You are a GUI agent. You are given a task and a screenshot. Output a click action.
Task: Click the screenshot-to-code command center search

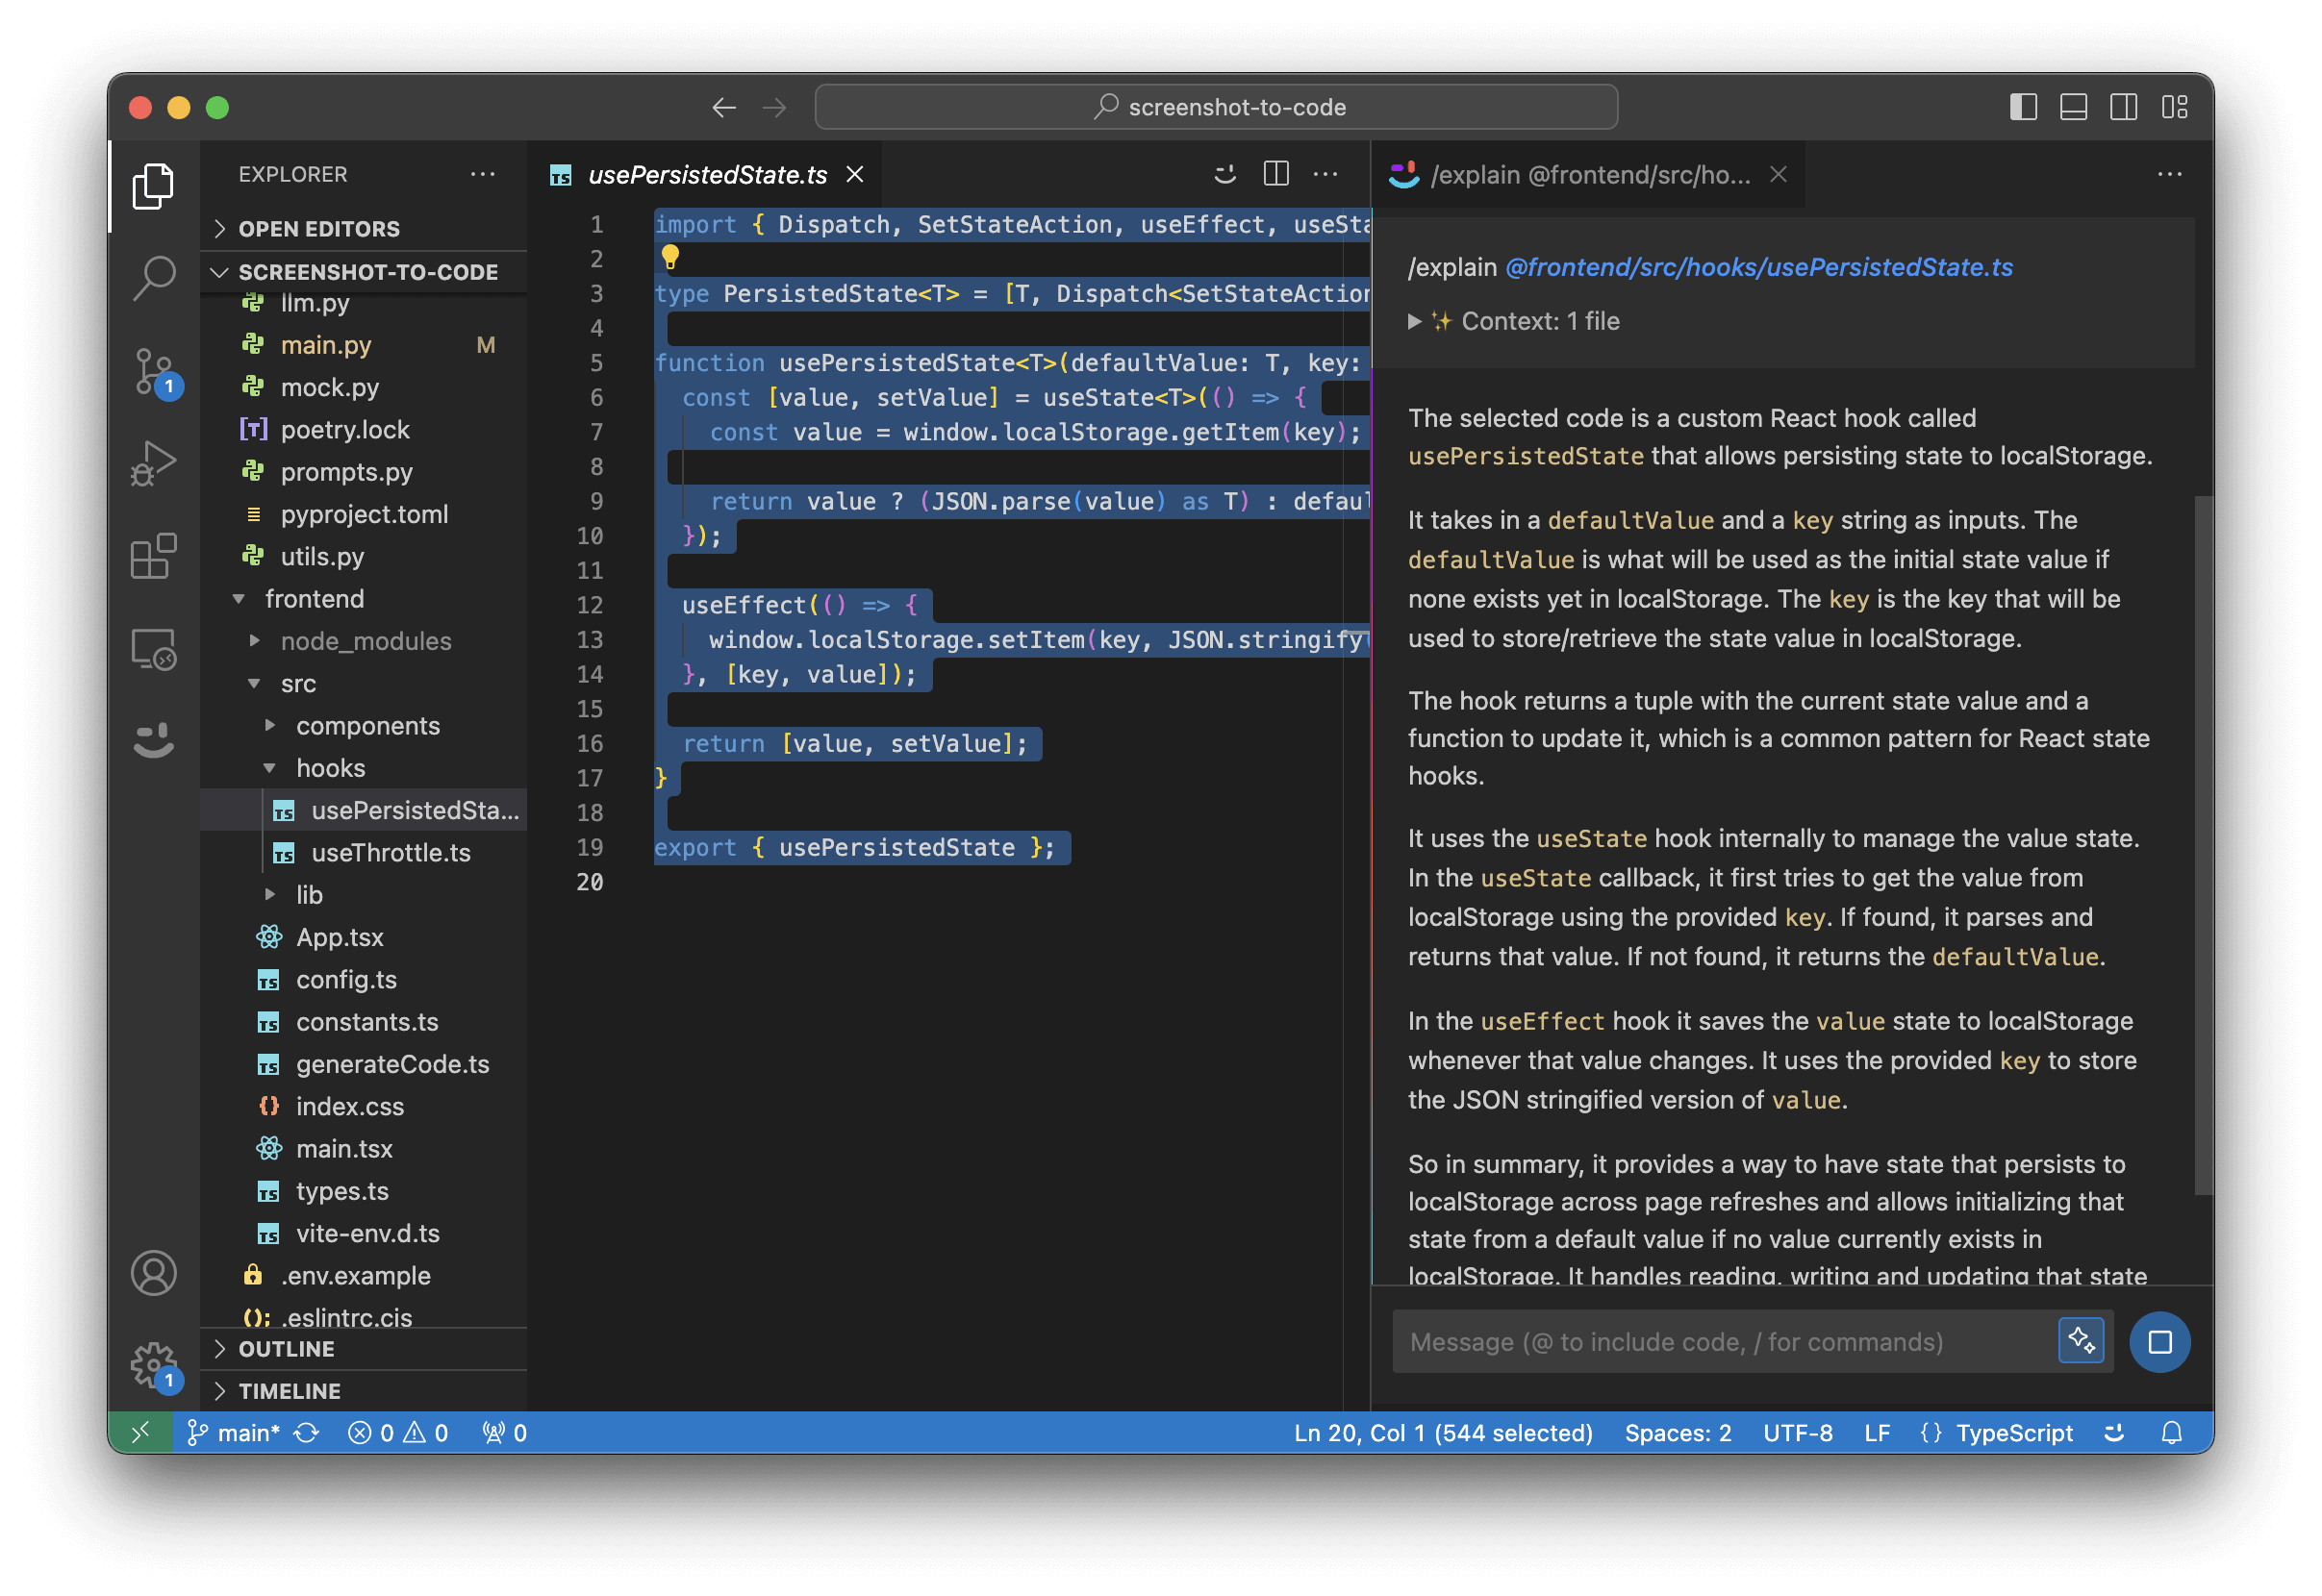coord(1216,107)
